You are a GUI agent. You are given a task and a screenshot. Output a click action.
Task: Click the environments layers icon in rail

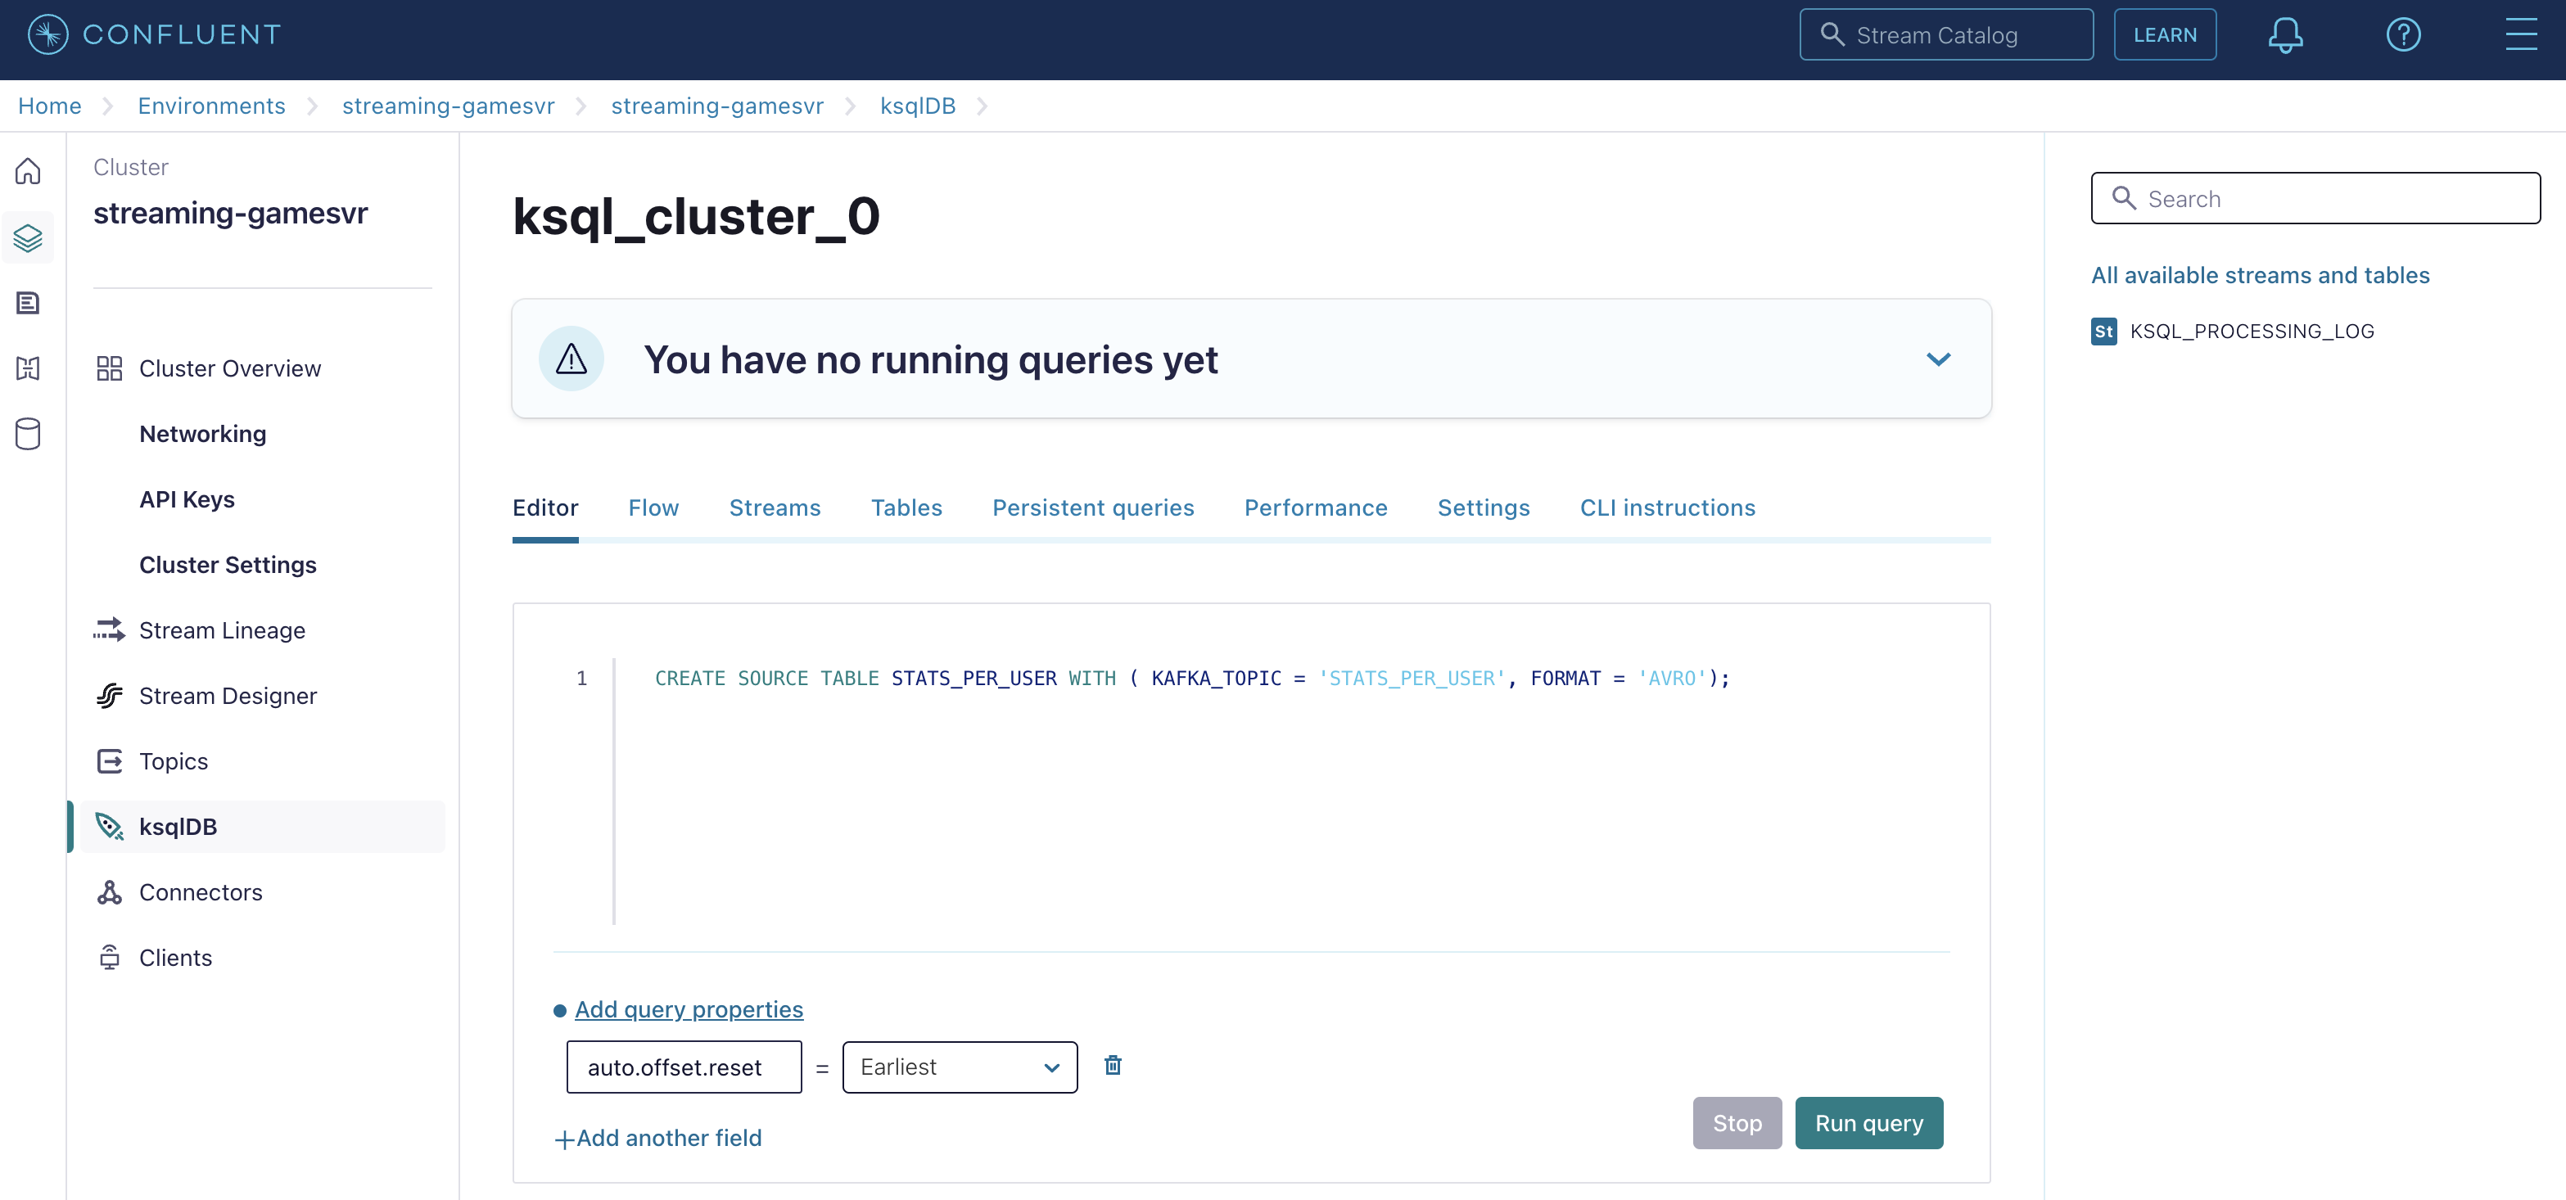pyautogui.click(x=28, y=238)
